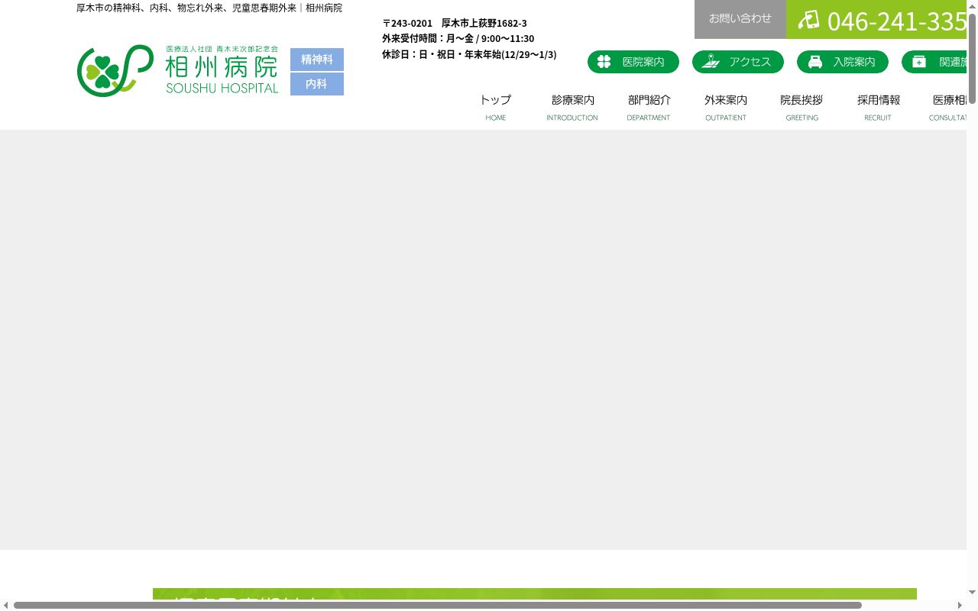Call the 046-241-335 phone number

(897, 21)
